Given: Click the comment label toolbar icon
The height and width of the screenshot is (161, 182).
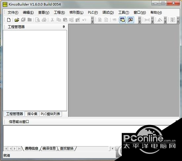Looking at the screenshot, I should pyautogui.click(x=114, y=20).
